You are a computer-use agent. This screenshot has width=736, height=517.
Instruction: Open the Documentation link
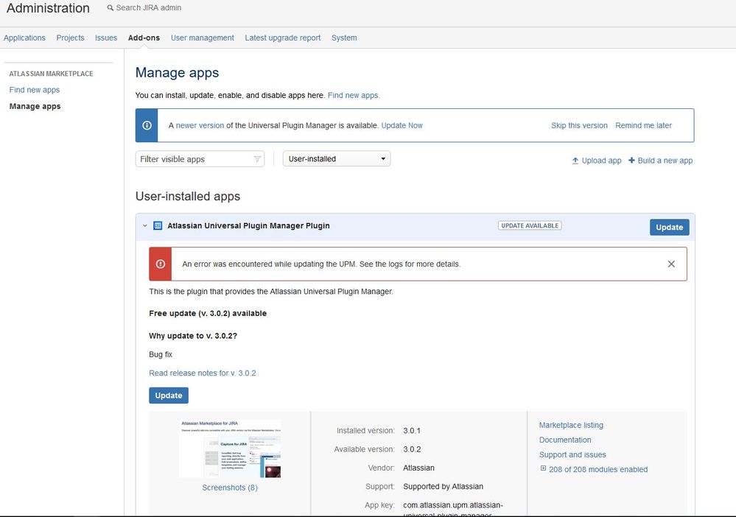(564, 440)
